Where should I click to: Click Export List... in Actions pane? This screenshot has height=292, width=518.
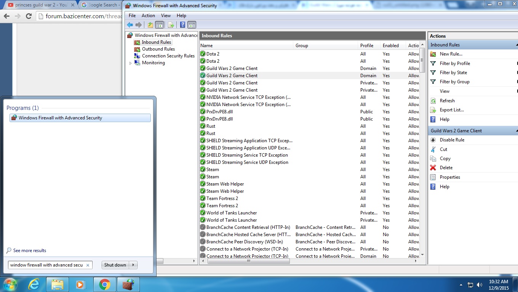pyautogui.click(x=452, y=110)
